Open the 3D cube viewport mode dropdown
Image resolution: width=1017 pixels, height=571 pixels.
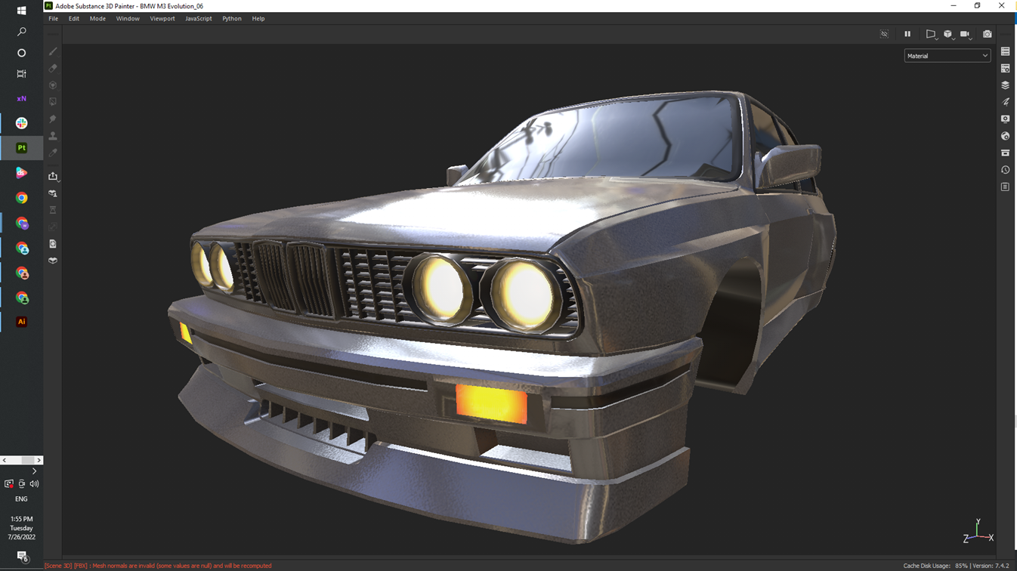948,34
